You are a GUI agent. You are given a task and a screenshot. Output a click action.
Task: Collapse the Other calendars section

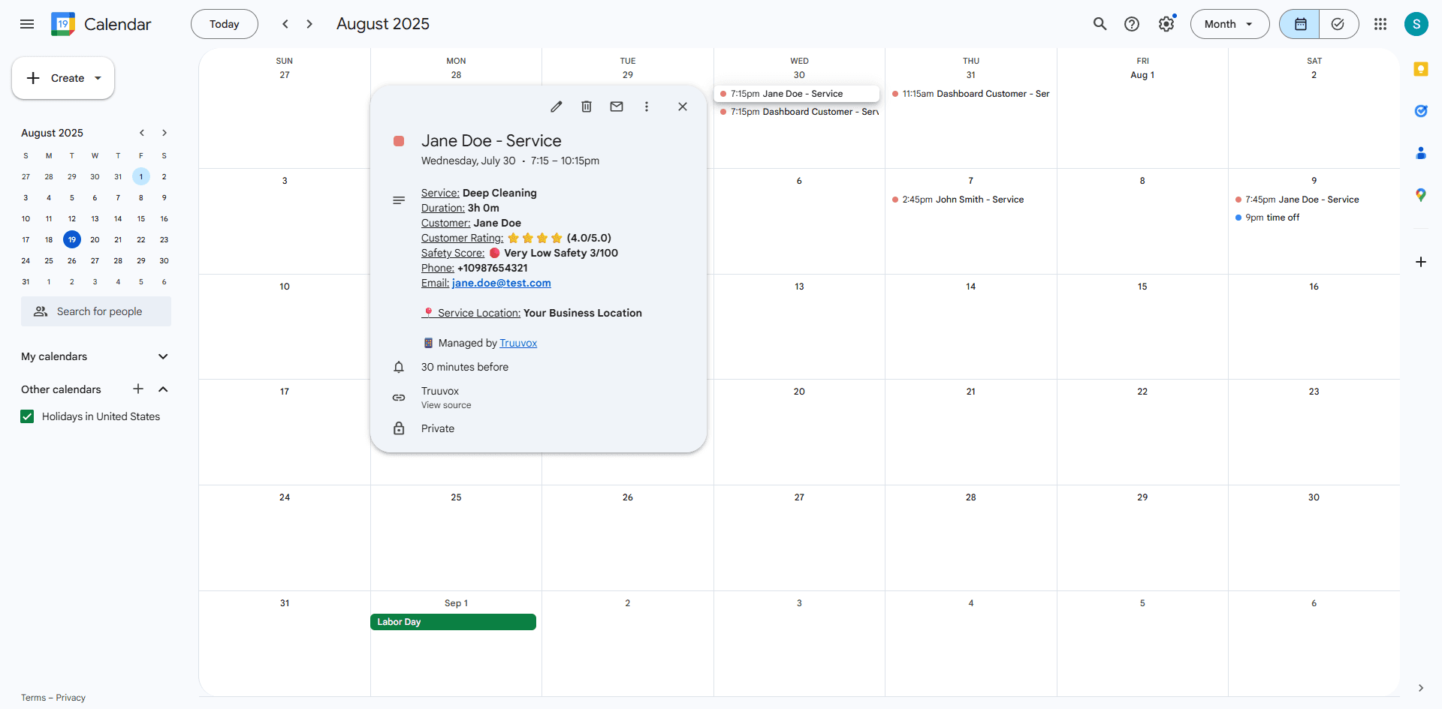[x=163, y=389]
